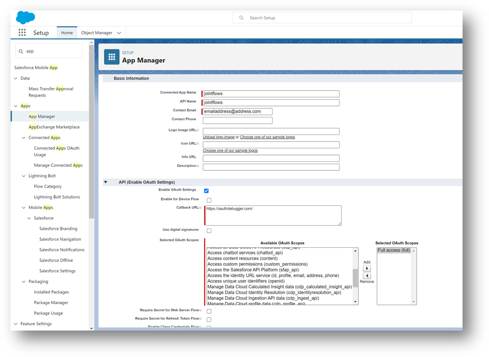This screenshot has width=489, height=357.
Task: Click the Salesforce cloud logo
Action: coord(25,18)
